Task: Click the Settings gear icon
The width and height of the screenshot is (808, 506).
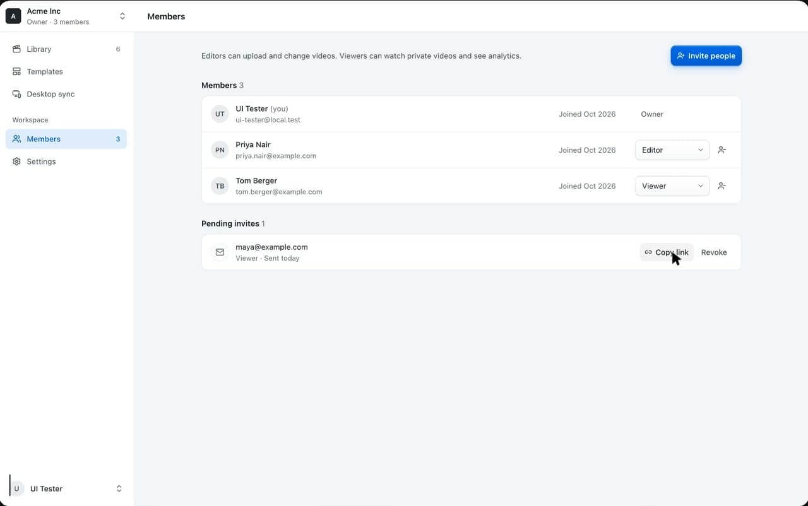Action: [17, 162]
